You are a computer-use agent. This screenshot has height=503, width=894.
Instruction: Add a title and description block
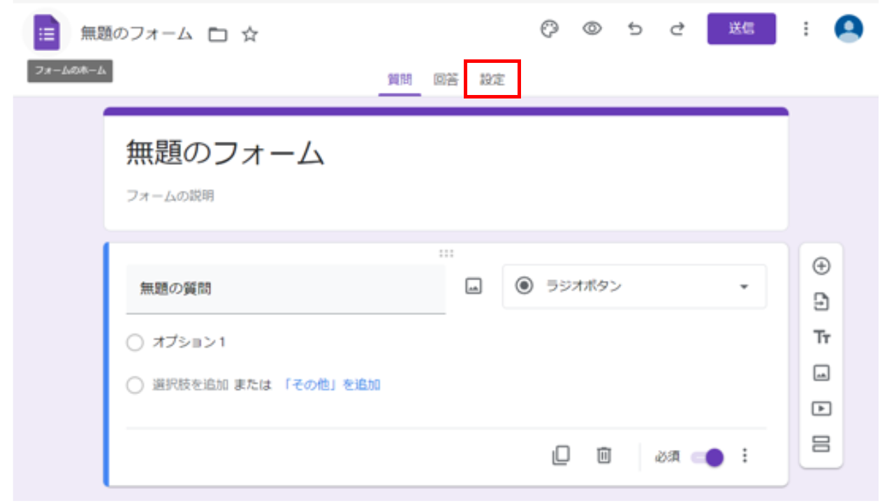click(x=821, y=338)
